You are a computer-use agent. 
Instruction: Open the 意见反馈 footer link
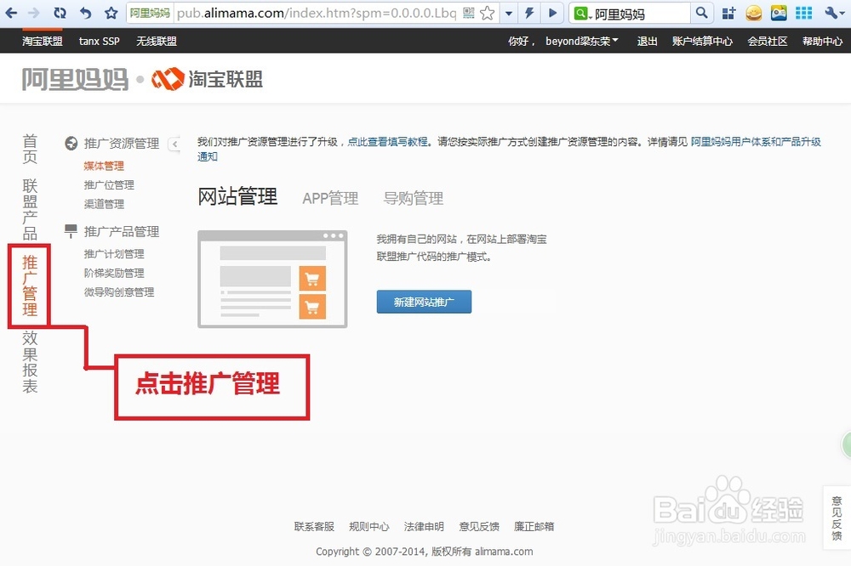coord(479,526)
